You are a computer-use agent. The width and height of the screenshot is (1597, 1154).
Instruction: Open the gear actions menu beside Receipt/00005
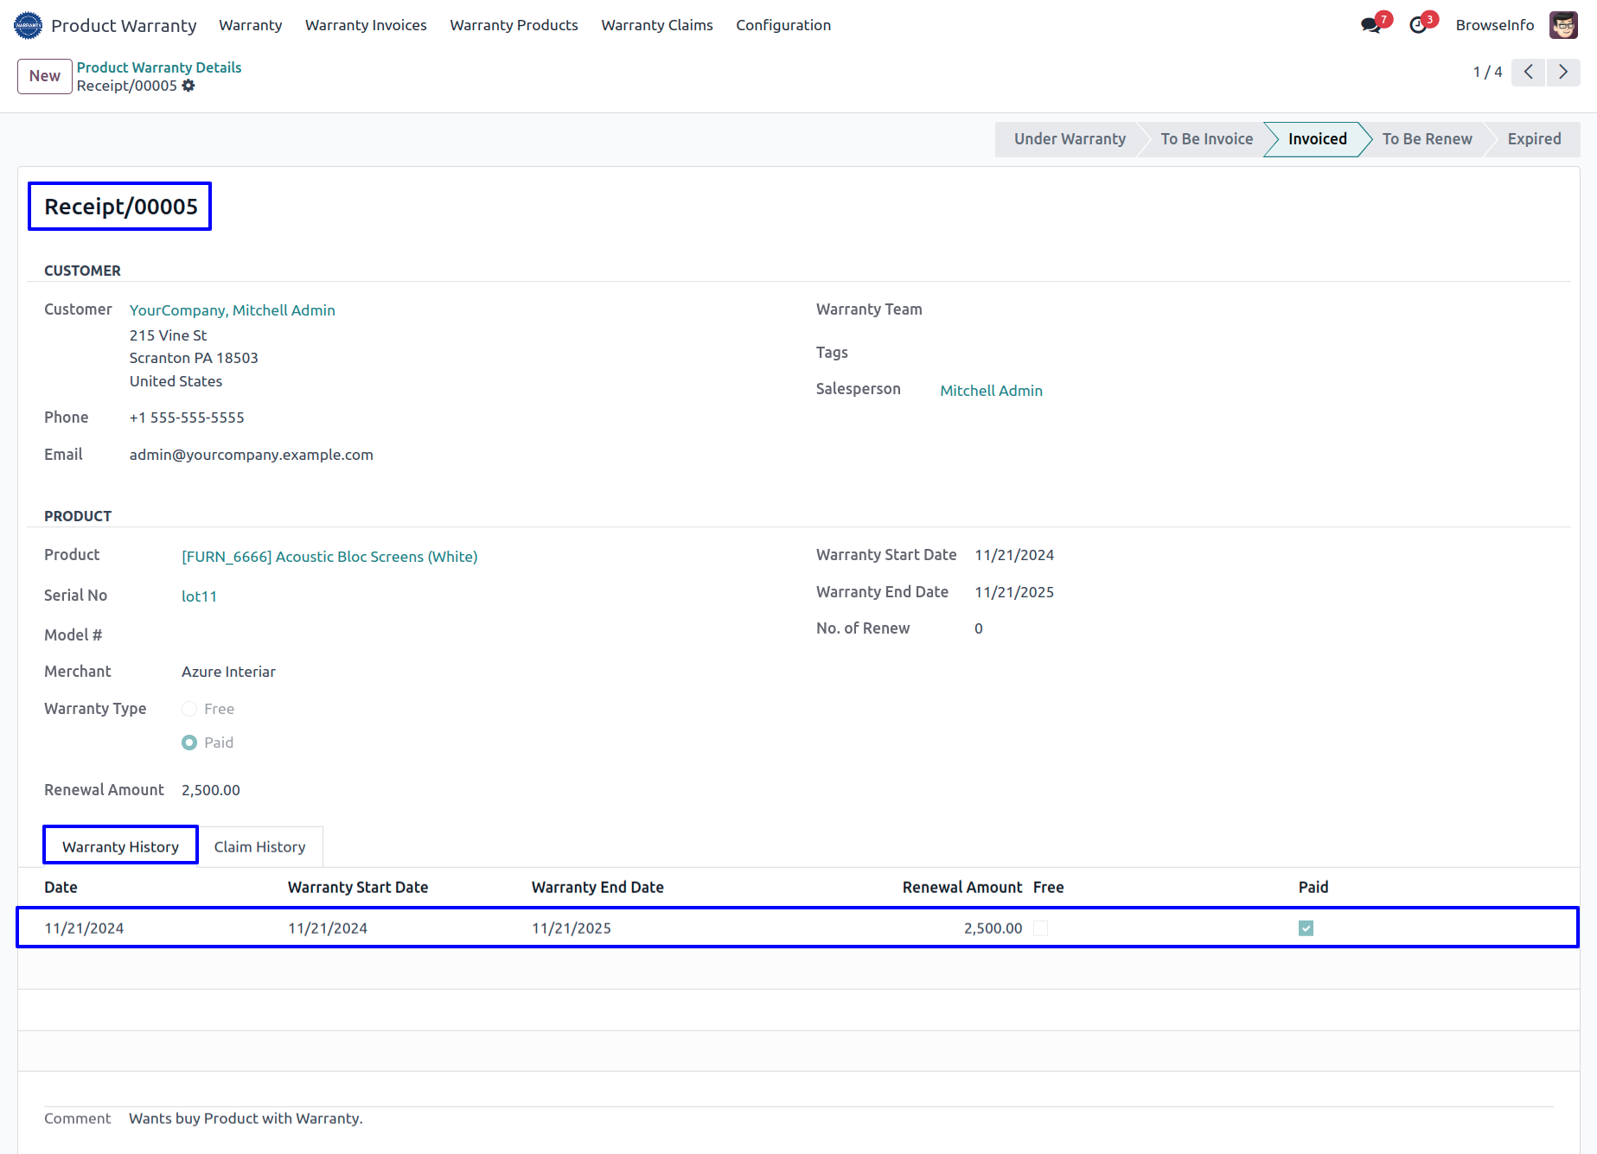(188, 86)
